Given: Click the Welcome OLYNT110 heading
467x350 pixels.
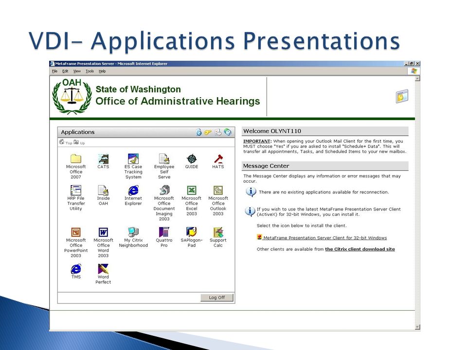Looking at the screenshot, I should tap(272, 131).
